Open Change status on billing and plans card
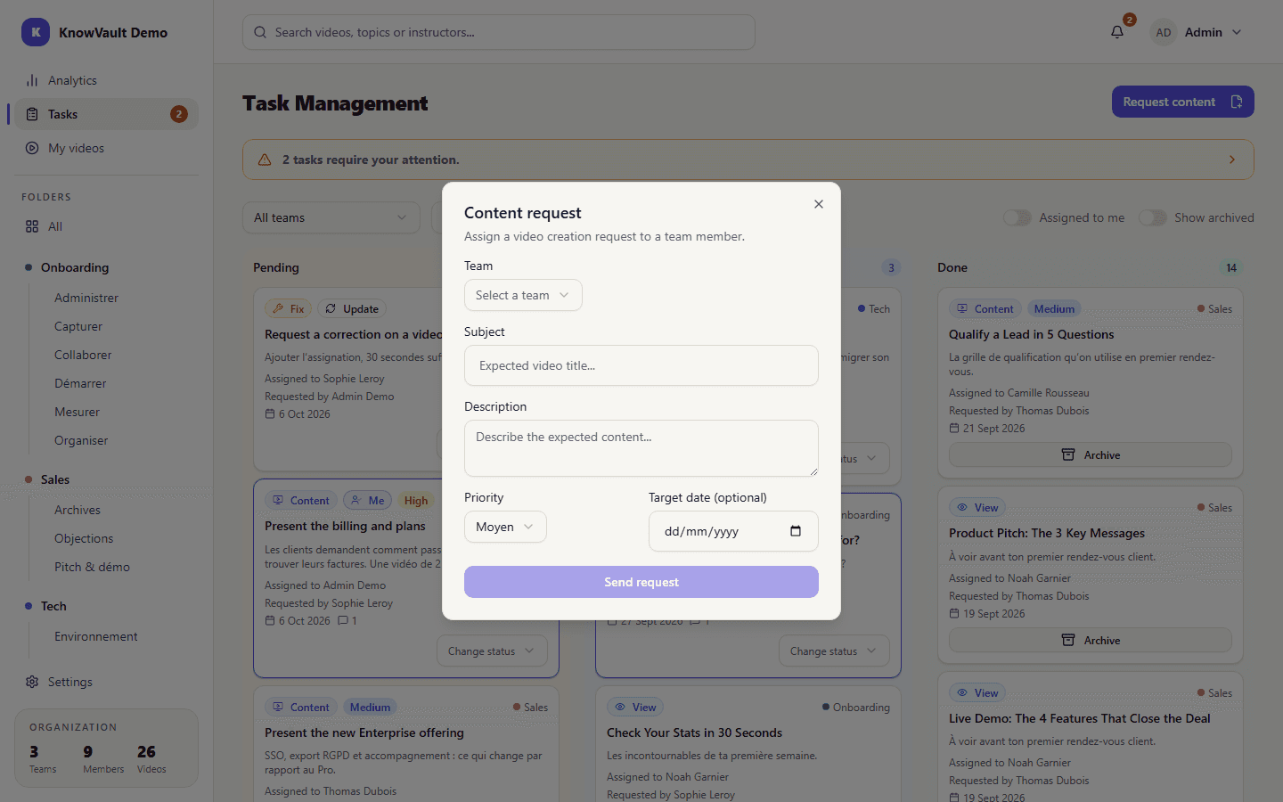This screenshot has width=1283, height=802. (x=492, y=651)
